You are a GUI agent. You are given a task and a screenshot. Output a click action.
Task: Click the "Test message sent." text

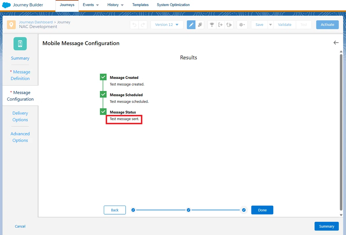(124, 119)
